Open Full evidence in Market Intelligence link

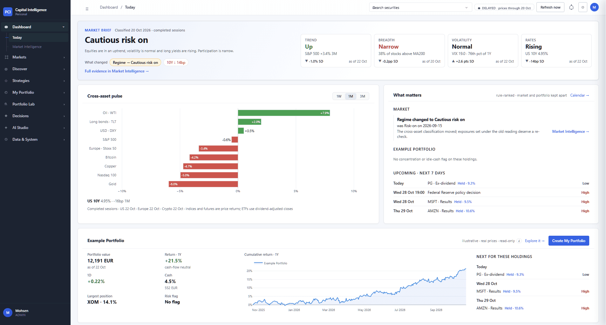117,71
